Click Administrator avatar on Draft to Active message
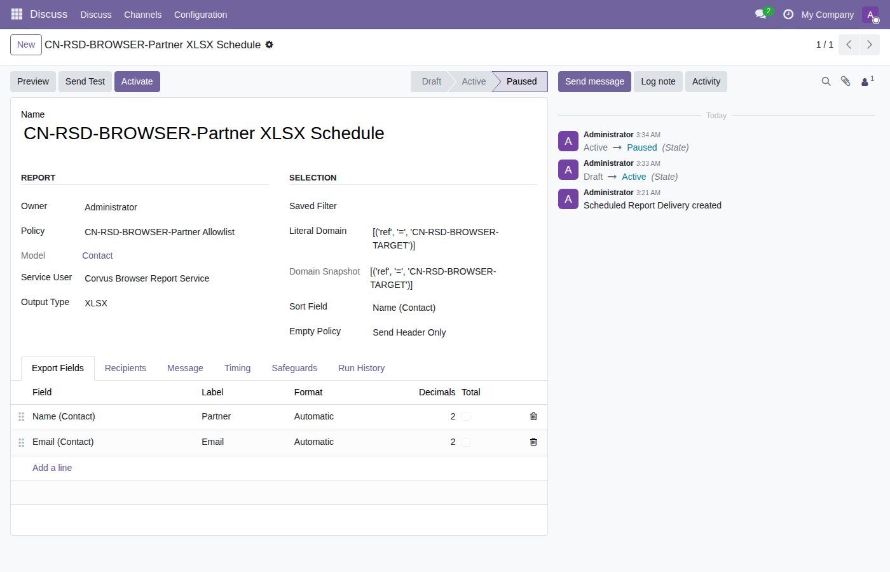 point(568,170)
